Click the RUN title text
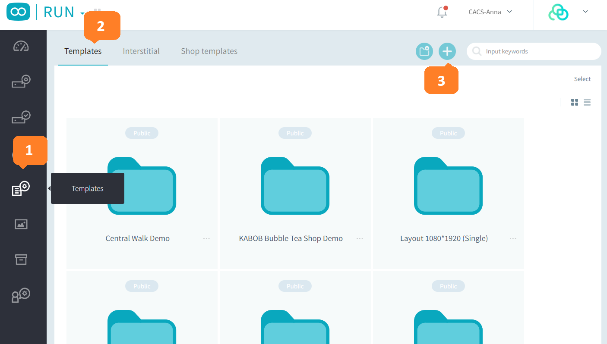This screenshot has height=344, width=607. (x=59, y=12)
